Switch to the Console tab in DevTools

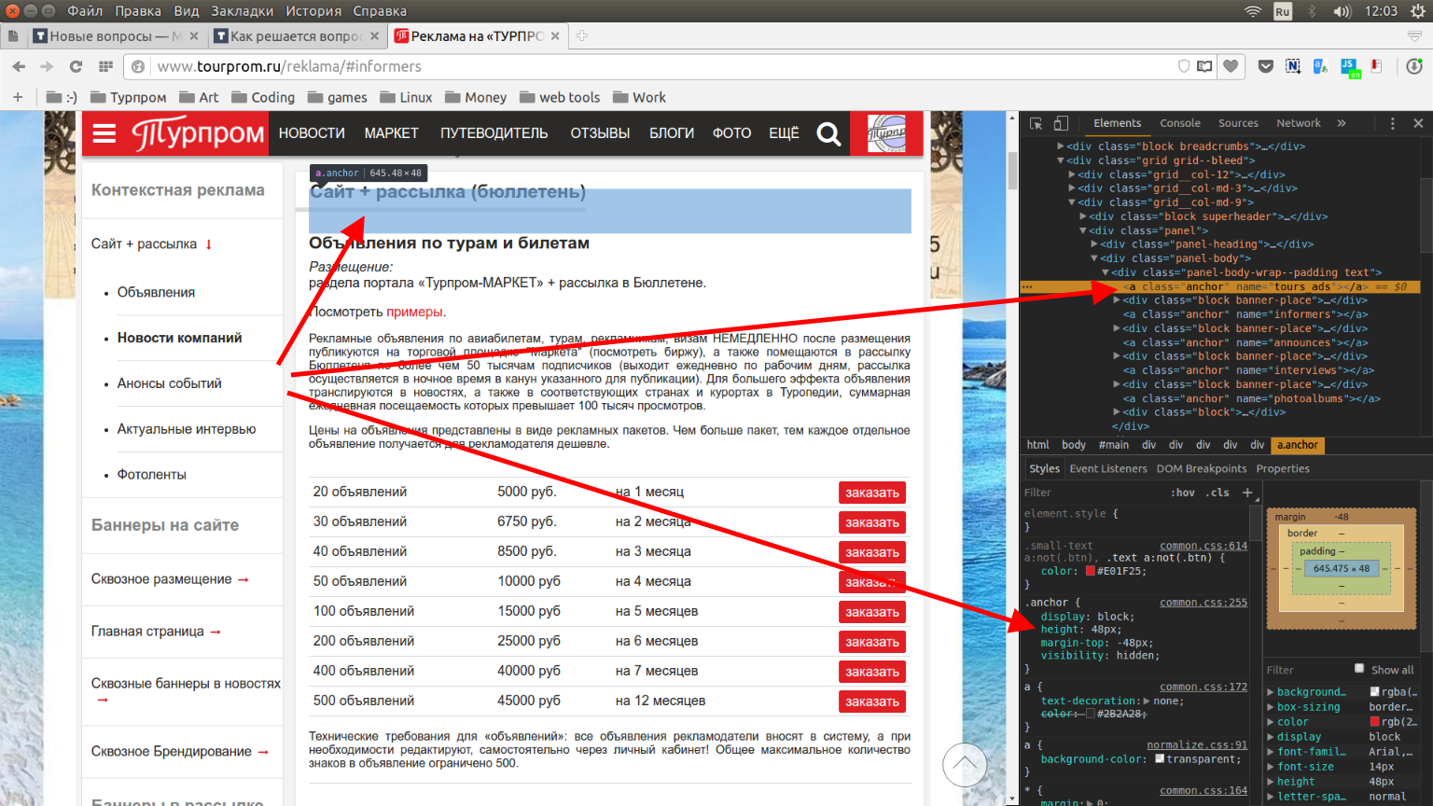point(1179,123)
